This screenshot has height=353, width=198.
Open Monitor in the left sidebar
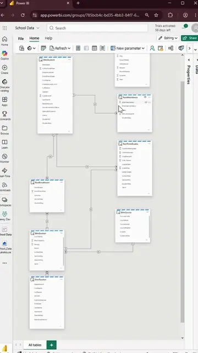[x=4, y=158]
